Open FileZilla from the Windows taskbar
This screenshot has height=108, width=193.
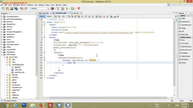tap(50, 105)
